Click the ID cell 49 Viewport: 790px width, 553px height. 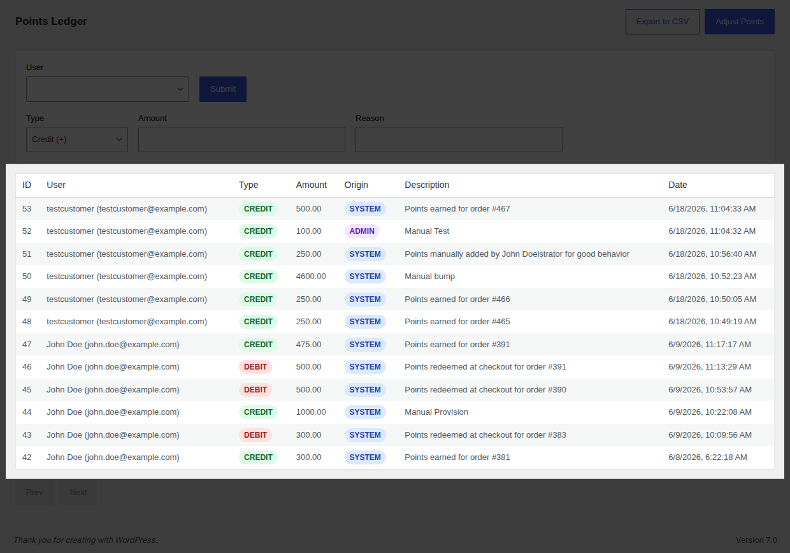coord(27,299)
